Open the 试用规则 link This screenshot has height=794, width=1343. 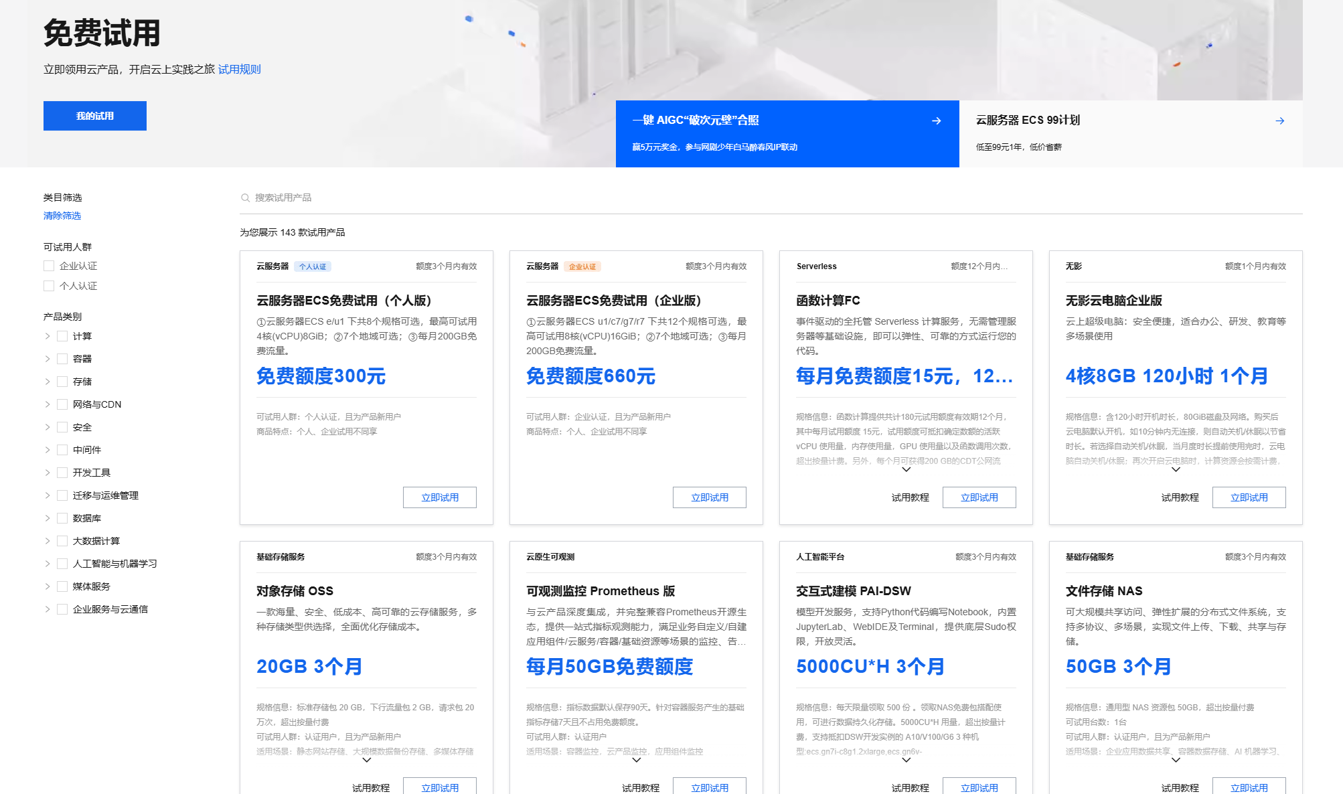click(x=240, y=70)
